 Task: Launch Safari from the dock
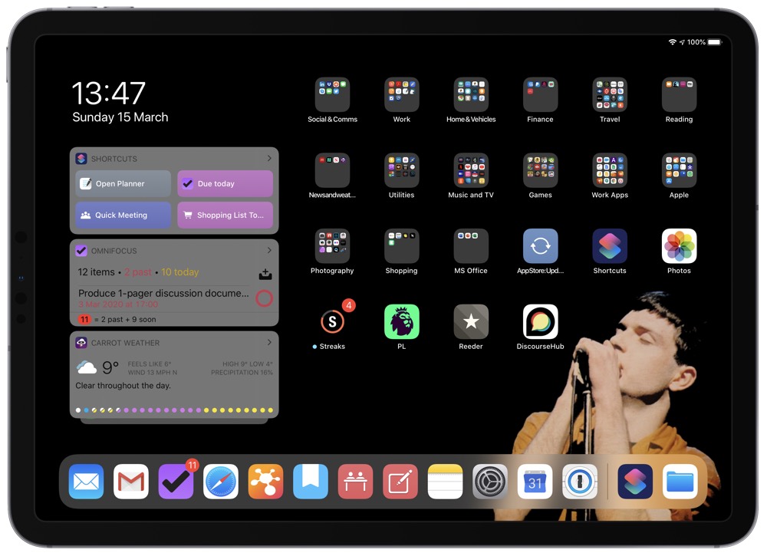[221, 482]
